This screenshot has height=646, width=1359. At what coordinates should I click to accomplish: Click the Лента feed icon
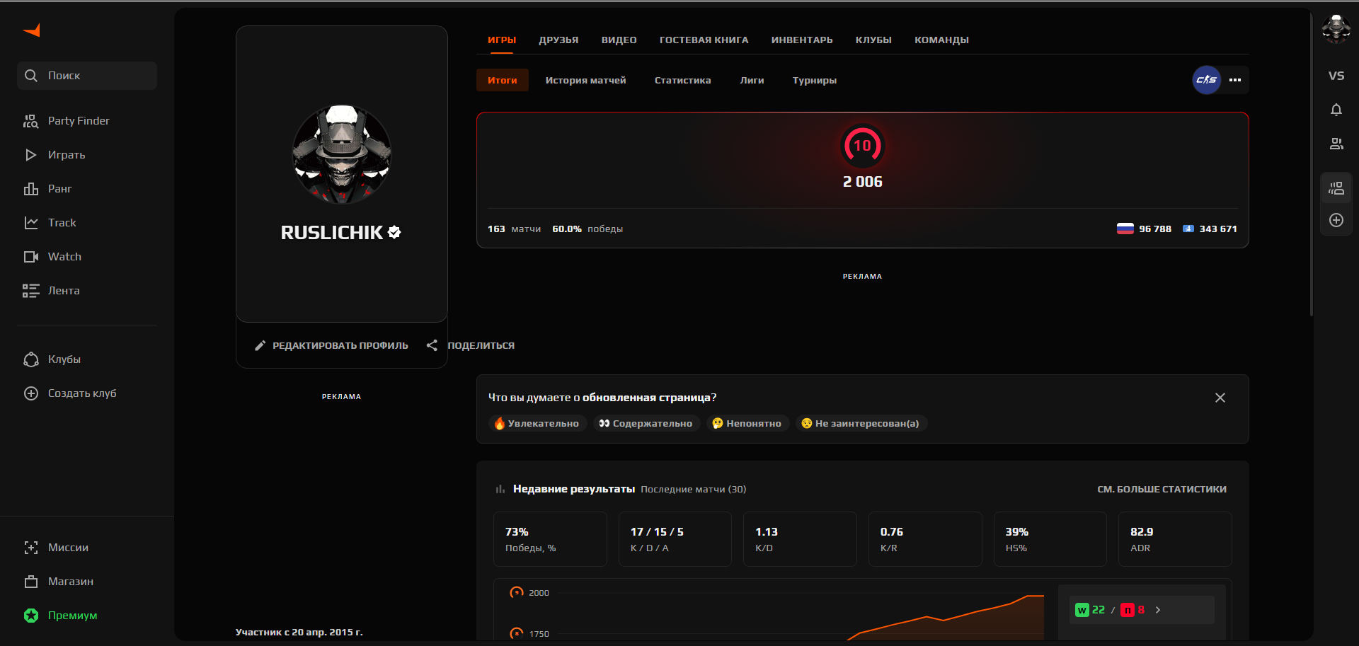(30, 291)
